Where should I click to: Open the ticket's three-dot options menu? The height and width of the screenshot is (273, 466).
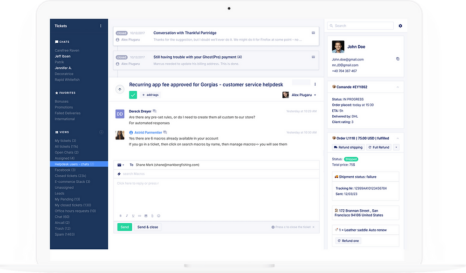[x=315, y=84]
